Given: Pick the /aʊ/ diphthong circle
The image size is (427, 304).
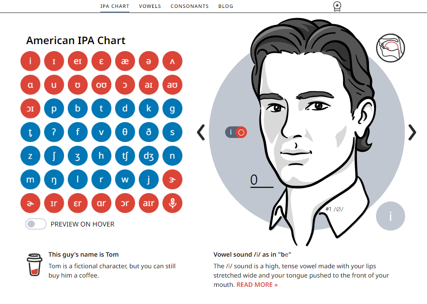Looking at the screenshot, I should pyautogui.click(x=172, y=85).
